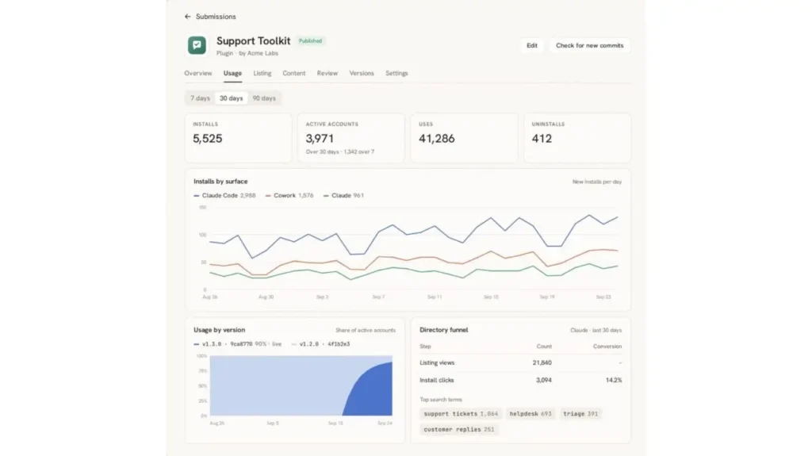Click the 3,094 install clicks count
This screenshot has width=812, height=456.
(x=543, y=380)
